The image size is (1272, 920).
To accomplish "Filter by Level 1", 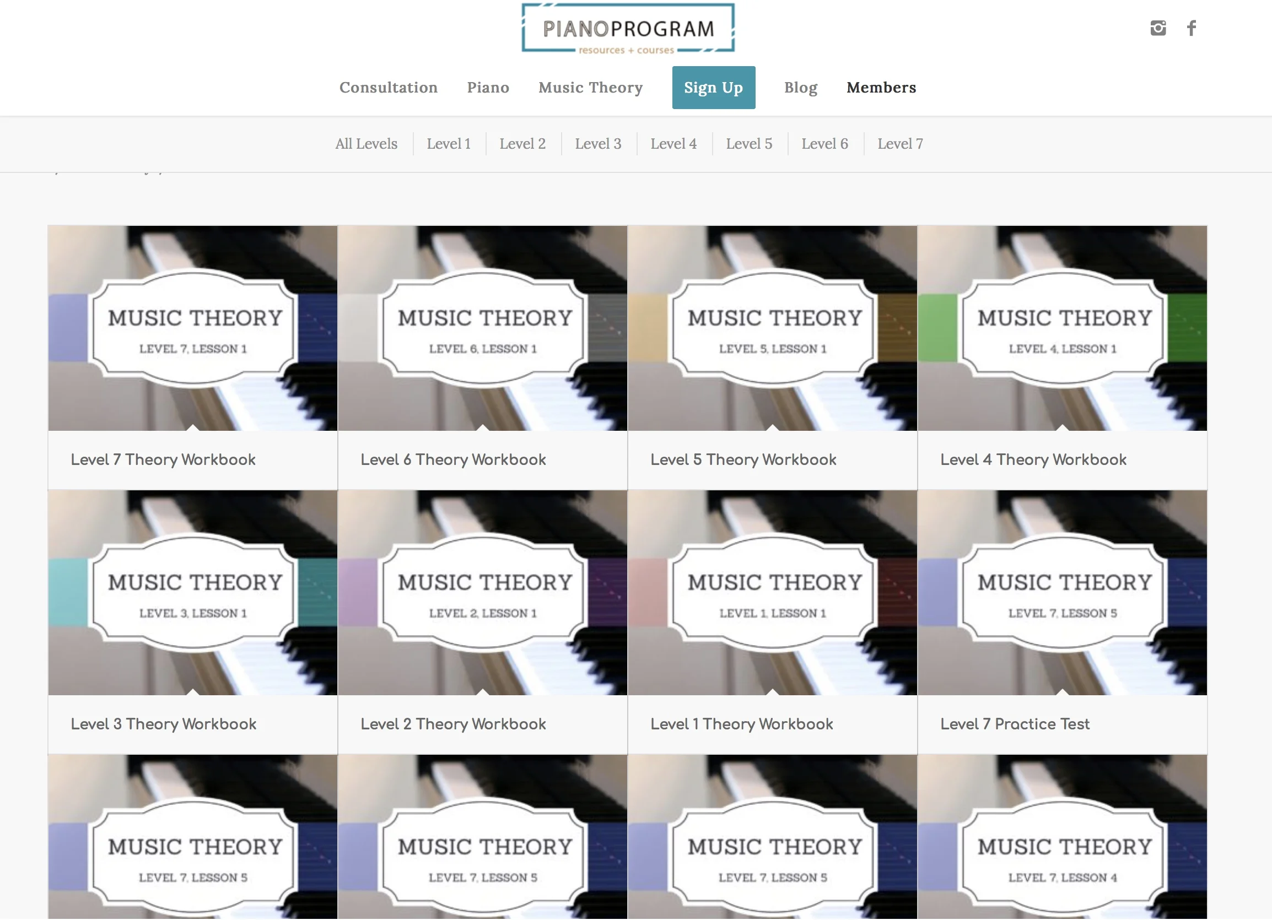I will 448,144.
